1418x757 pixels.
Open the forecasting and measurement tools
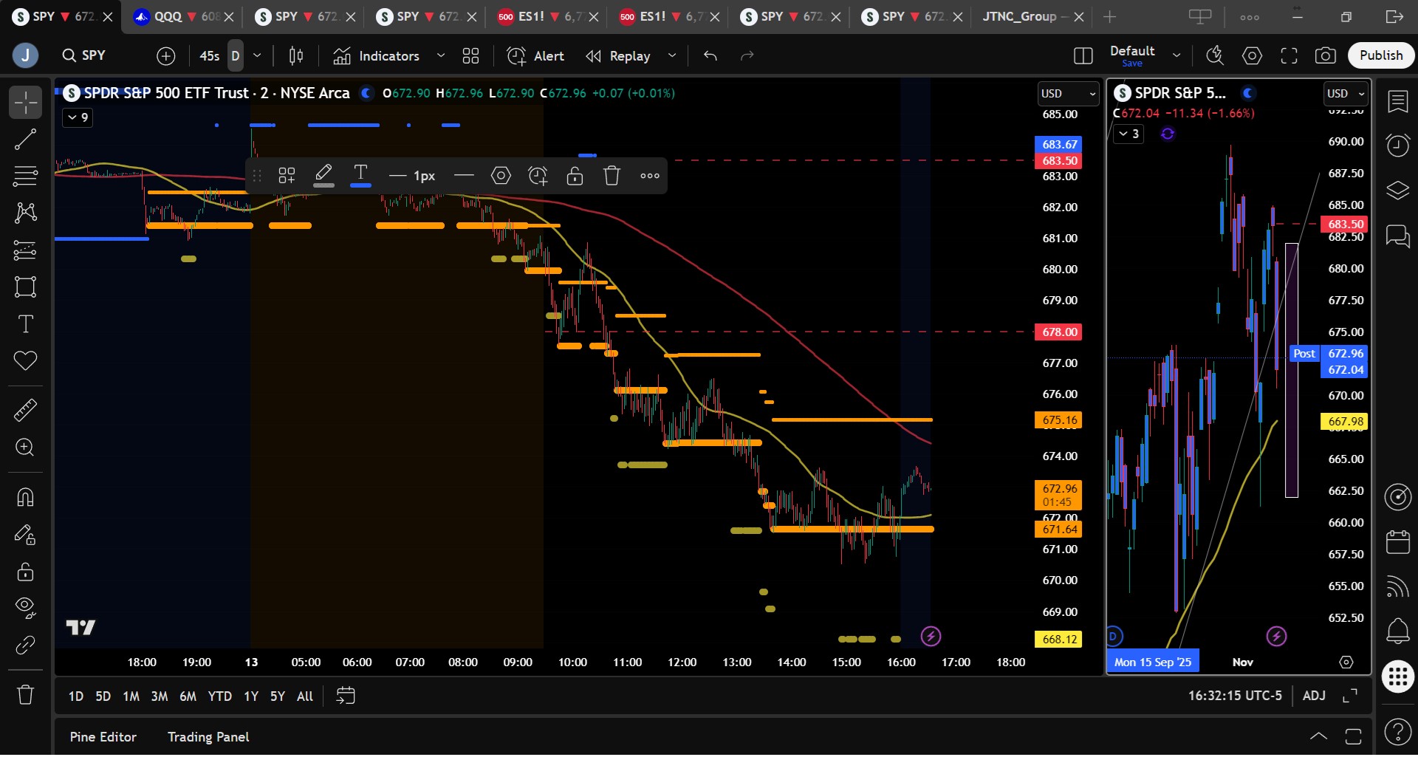click(25, 250)
